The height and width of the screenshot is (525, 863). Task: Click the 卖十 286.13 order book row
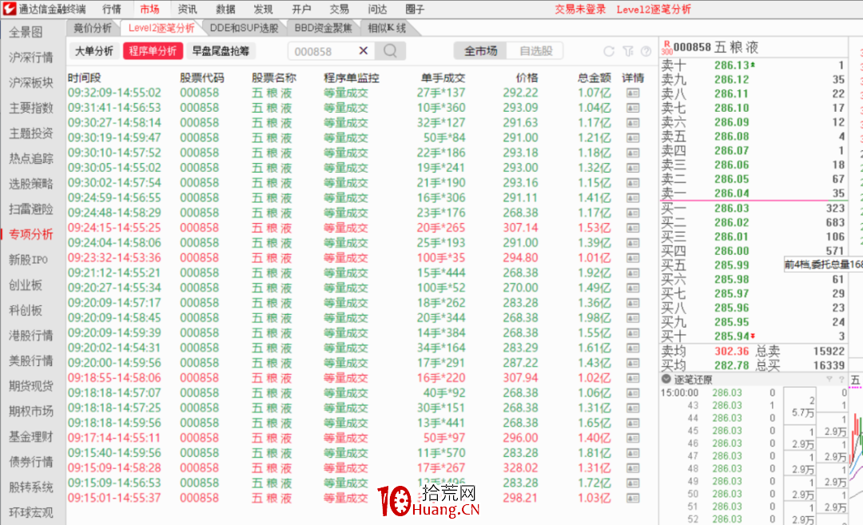(x=753, y=65)
